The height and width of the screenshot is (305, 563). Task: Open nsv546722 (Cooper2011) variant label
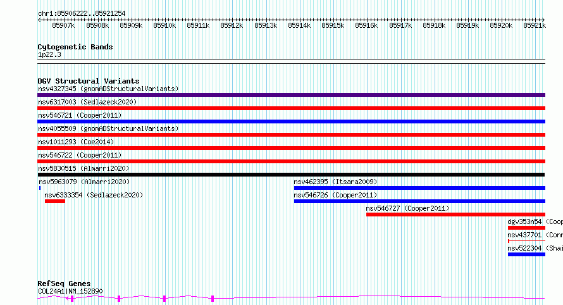[x=80, y=155]
